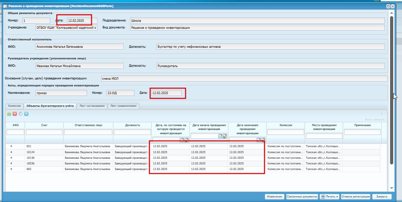Image resolution: width=402 pixels, height=202 pixels.
Task: Click the Изменения button
Action: [274, 197]
